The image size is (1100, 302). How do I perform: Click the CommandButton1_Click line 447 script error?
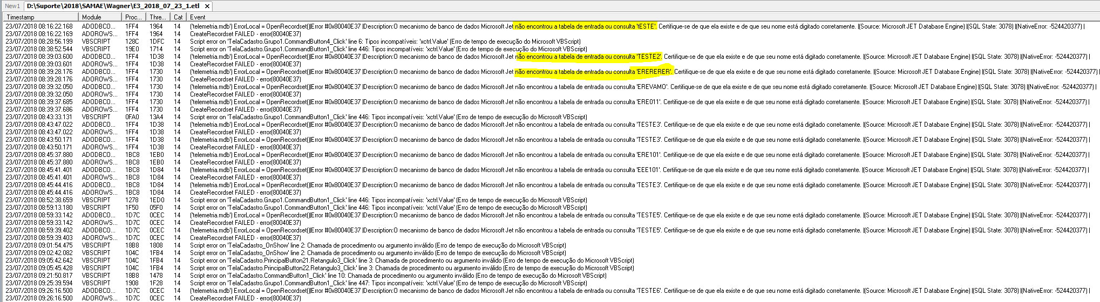tap(389, 283)
